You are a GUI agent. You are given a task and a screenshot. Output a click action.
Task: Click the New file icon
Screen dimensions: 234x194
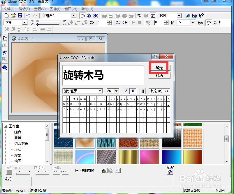[x=7, y=15]
